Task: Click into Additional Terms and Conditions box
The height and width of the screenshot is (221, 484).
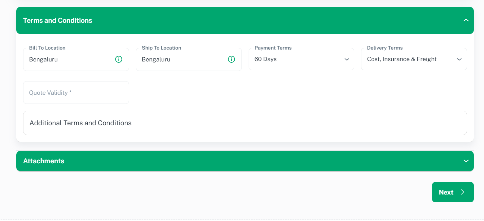Action: tap(245, 123)
